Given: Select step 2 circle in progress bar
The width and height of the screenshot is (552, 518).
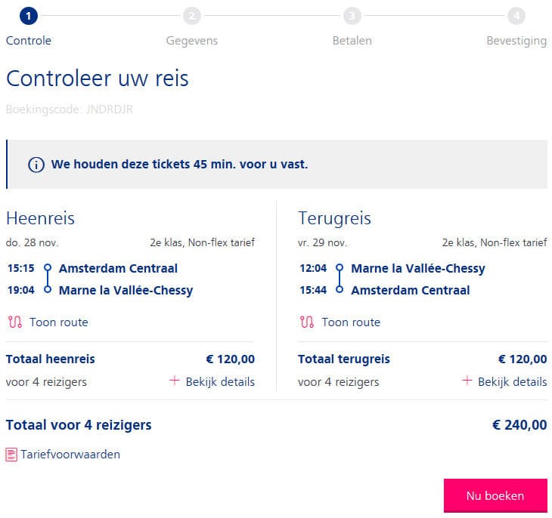Looking at the screenshot, I should coord(192,16).
